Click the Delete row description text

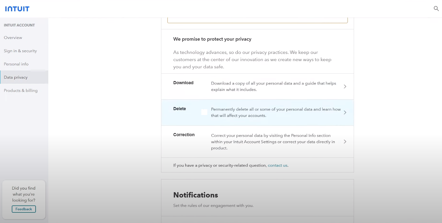pos(276,112)
